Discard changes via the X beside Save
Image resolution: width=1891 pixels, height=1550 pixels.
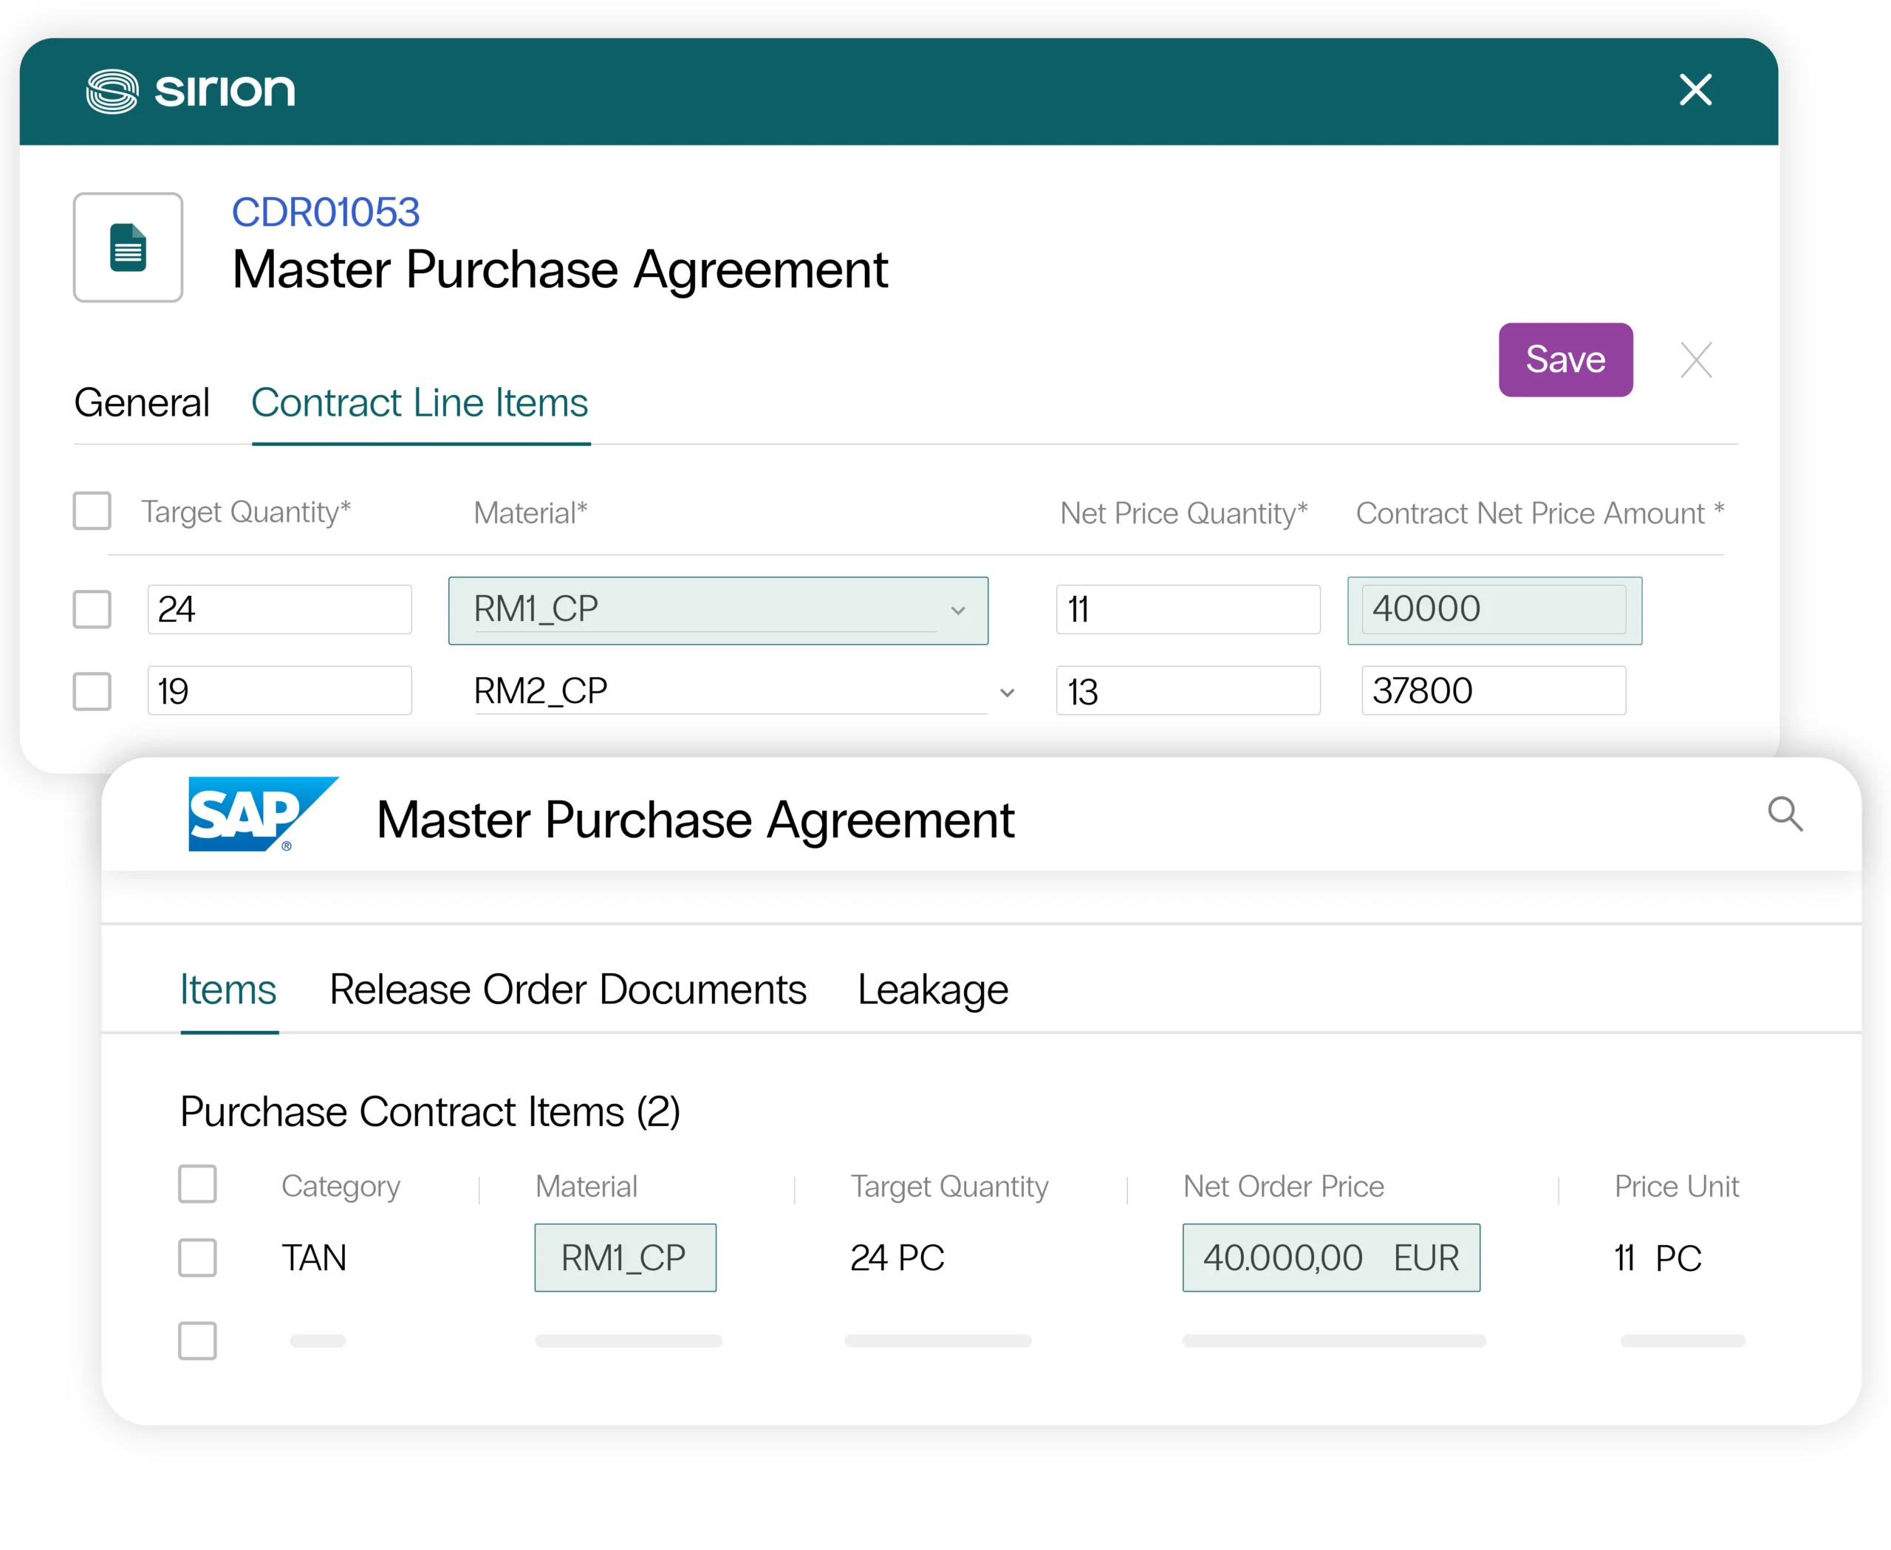(1695, 360)
